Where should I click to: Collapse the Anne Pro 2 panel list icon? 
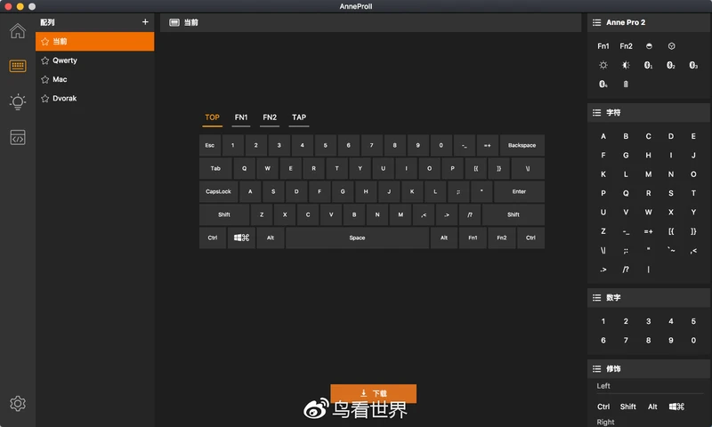tap(596, 22)
